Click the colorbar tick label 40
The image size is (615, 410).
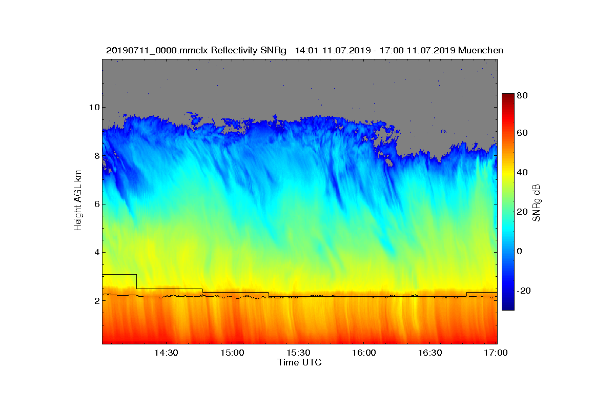point(523,172)
